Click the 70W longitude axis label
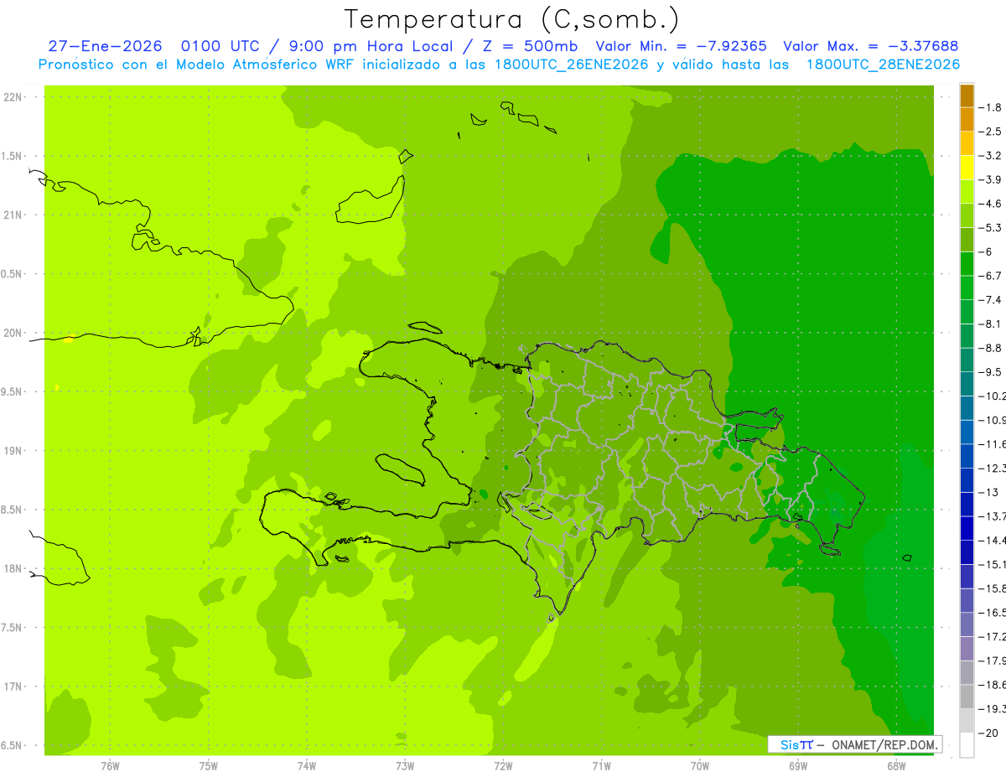The width and height of the screenshot is (1006, 777). click(700, 765)
